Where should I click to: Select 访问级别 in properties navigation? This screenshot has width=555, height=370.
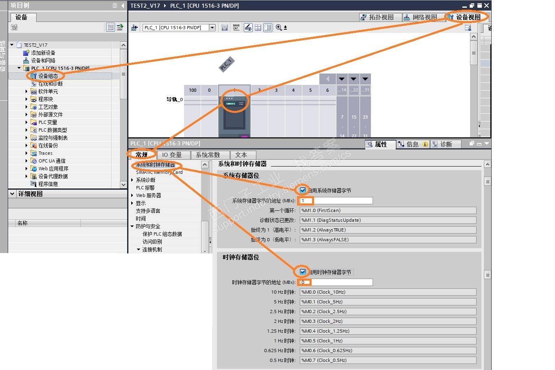[152, 242]
